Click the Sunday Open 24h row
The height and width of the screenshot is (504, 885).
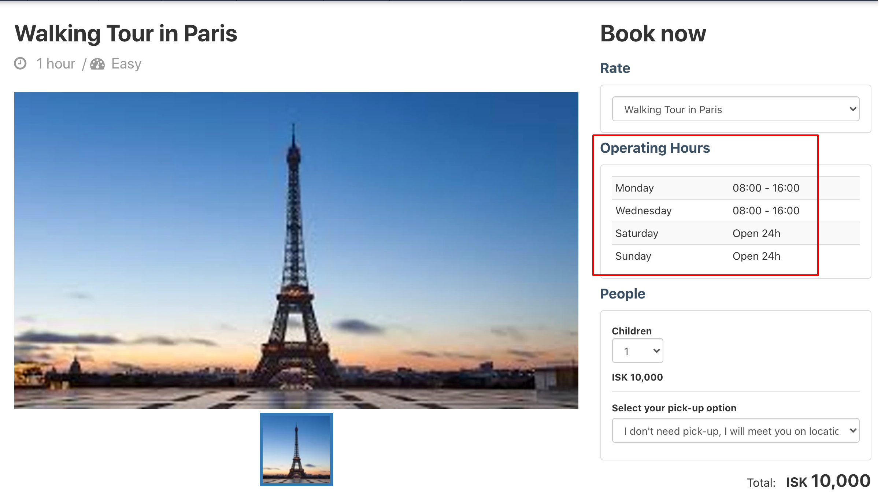tap(736, 256)
